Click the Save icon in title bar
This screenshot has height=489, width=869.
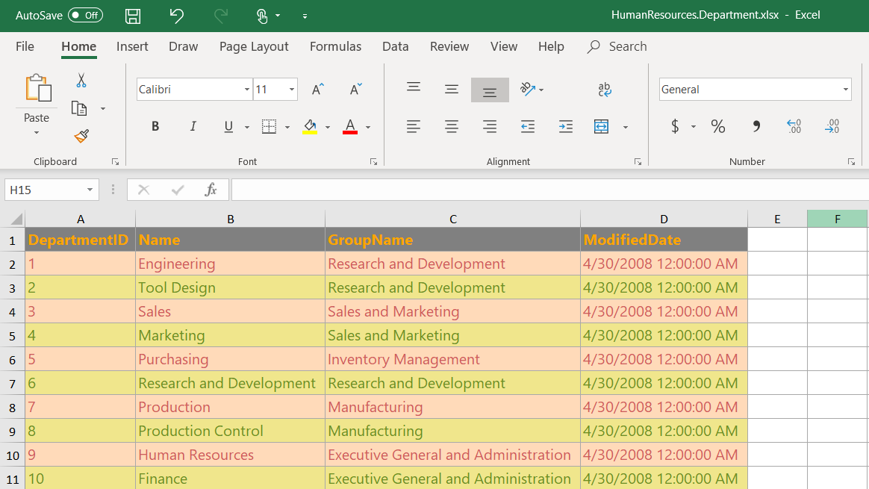(x=133, y=16)
